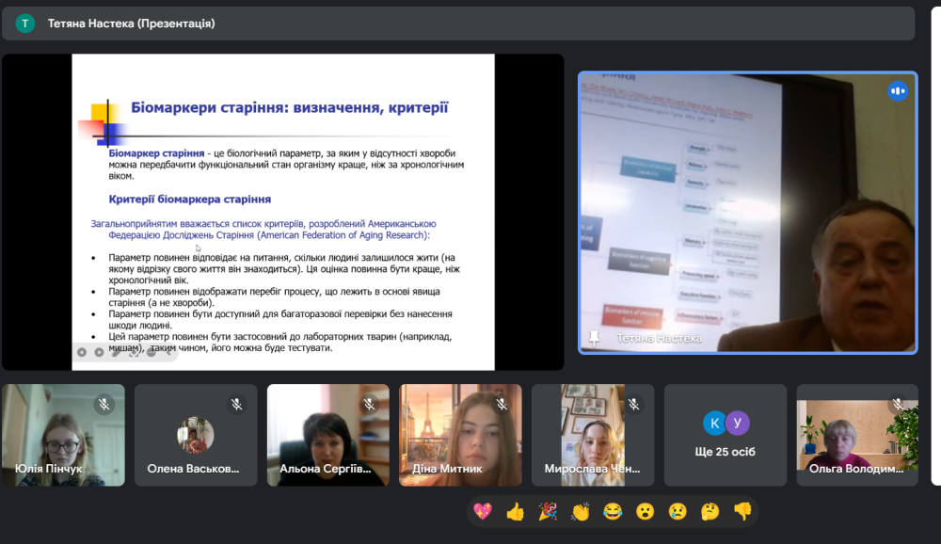Click the muted mic icon on Діна Митник tile
The height and width of the screenshot is (544, 941).
point(502,405)
